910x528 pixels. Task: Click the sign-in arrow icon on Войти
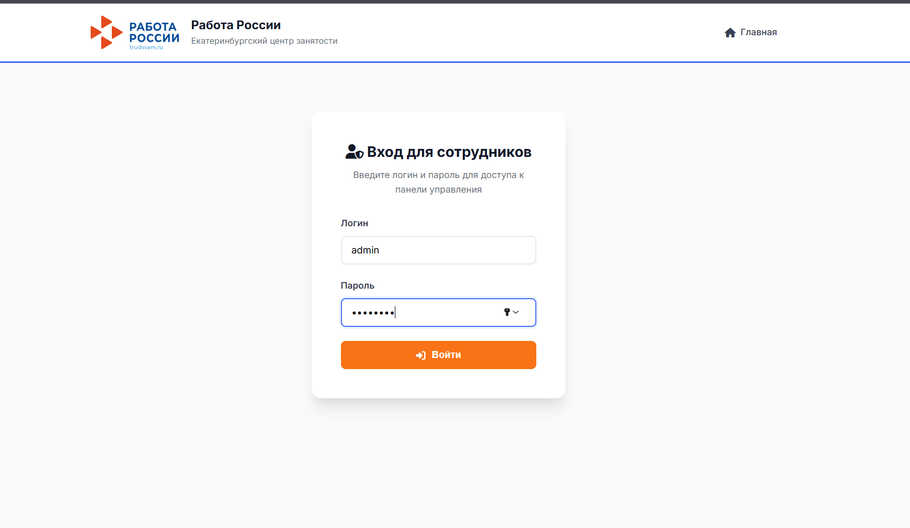pos(421,356)
